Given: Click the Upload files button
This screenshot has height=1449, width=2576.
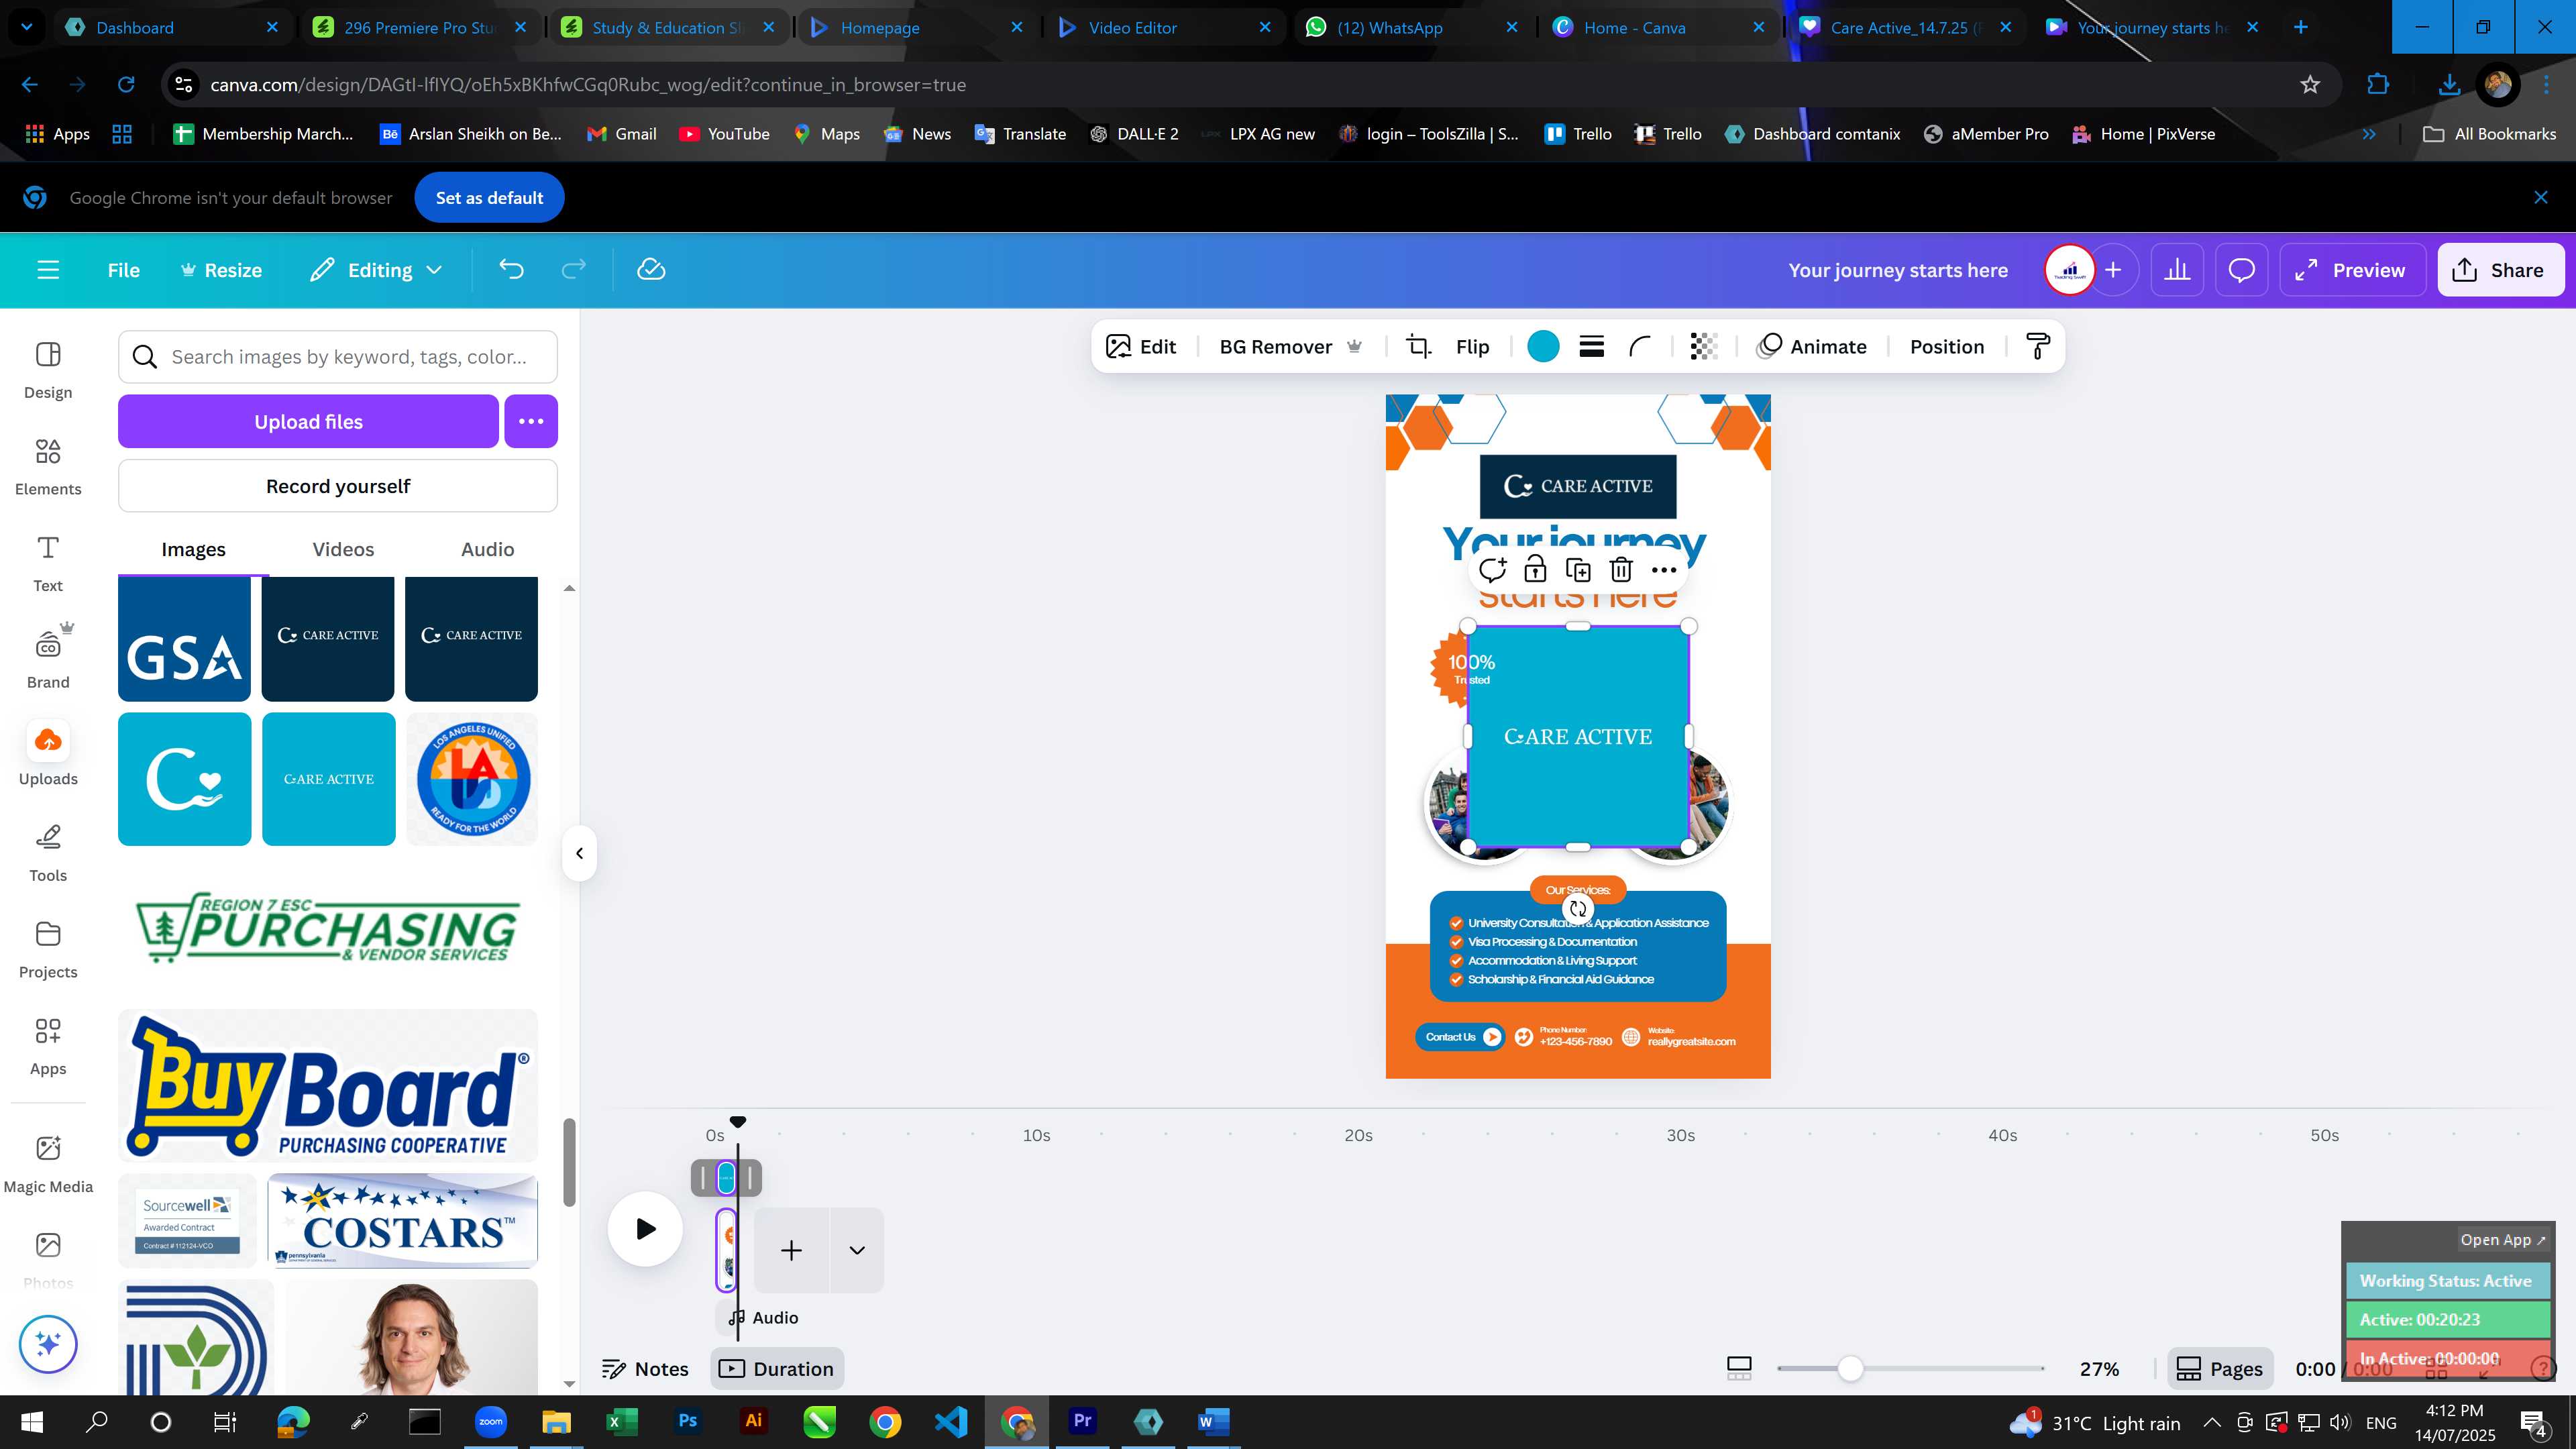Looking at the screenshot, I should [308, 421].
